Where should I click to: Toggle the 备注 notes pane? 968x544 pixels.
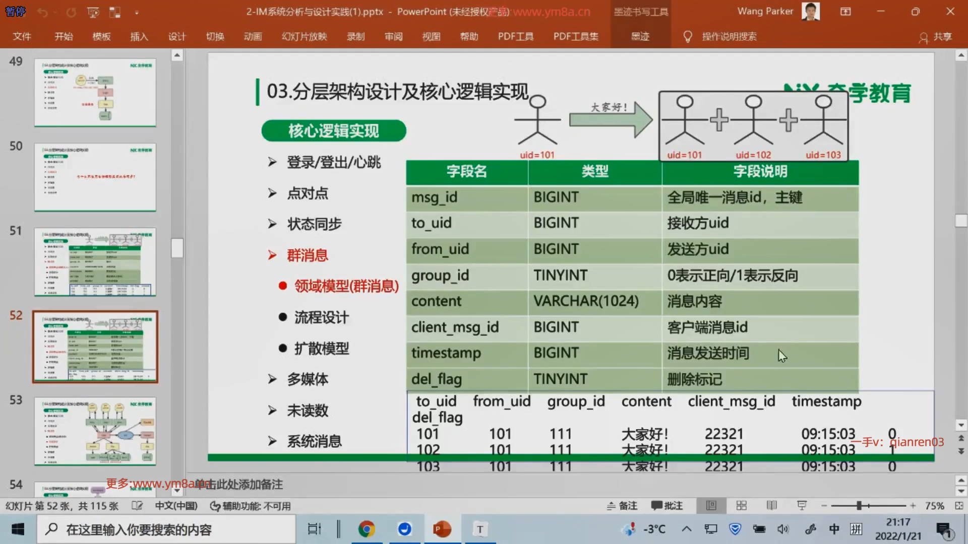pyautogui.click(x=622, y=506)
